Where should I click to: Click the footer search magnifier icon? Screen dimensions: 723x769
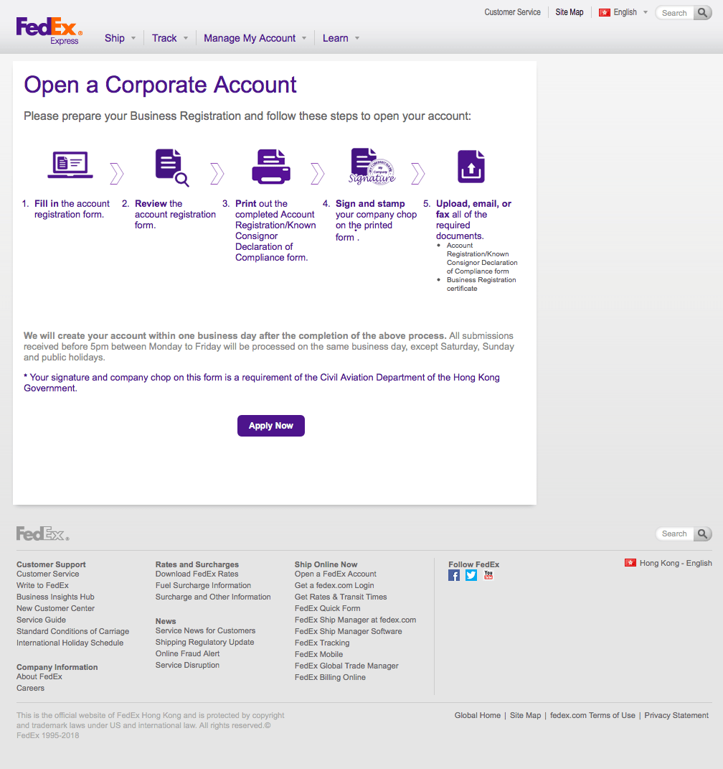[703, 533]
